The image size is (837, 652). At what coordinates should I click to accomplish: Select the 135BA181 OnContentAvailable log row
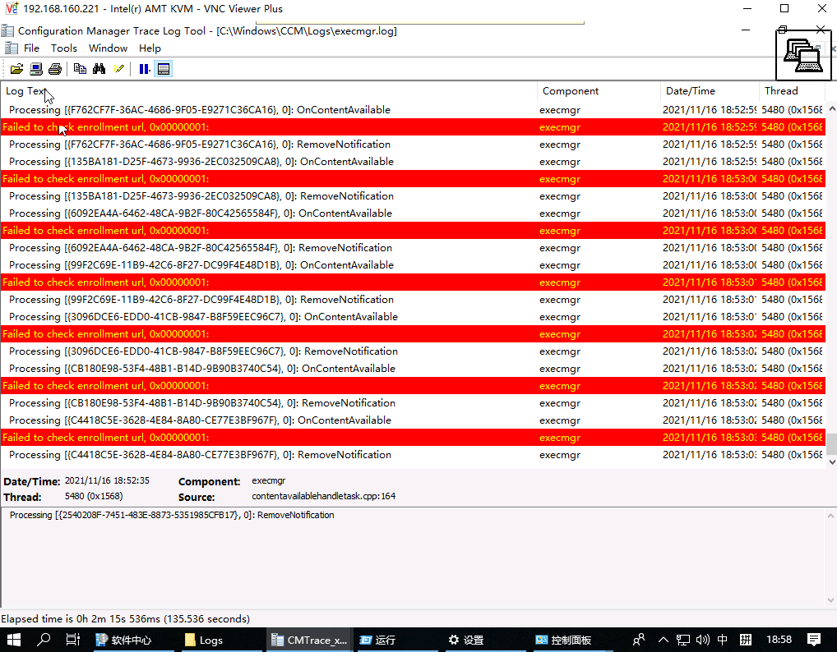click(x=413, y=162)
